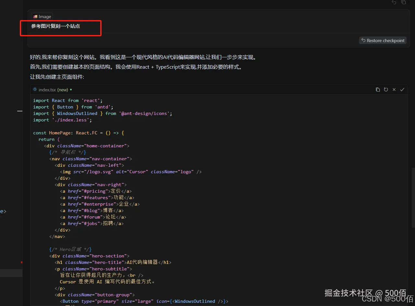Click the logo.svg img tag line
The image size is (415, 306).
pyautogui.click(x=131, y=172)
